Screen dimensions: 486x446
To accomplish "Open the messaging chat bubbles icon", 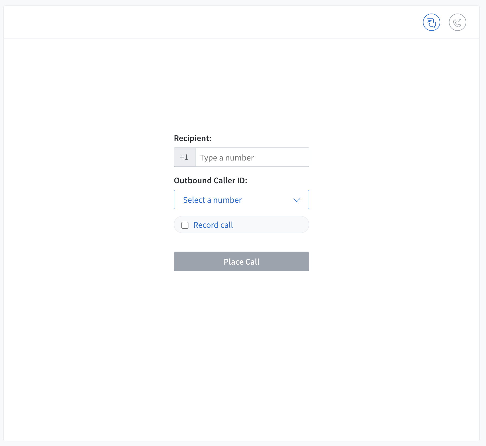I will (x=431, y=22).
